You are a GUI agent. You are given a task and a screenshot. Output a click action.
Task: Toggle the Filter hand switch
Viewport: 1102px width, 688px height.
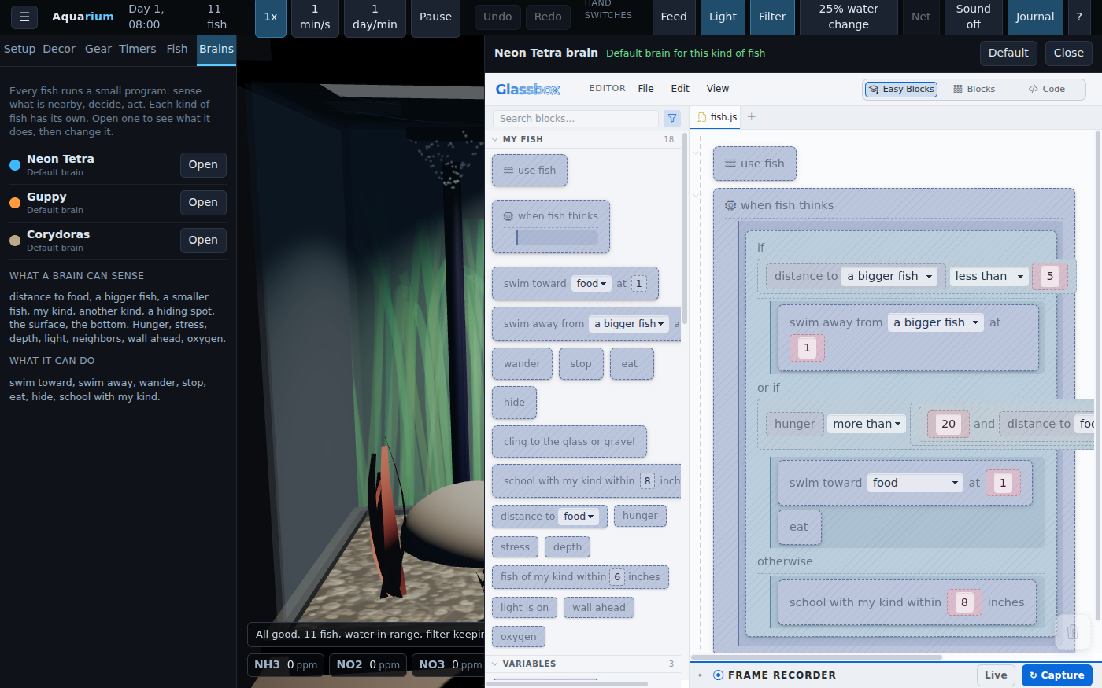(x=772, y=17)
